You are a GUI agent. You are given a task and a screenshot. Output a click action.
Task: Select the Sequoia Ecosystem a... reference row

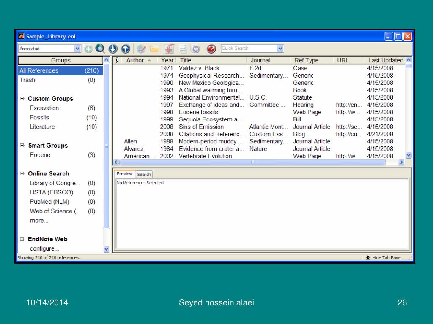pyautogui.click(x=258, y=119)
